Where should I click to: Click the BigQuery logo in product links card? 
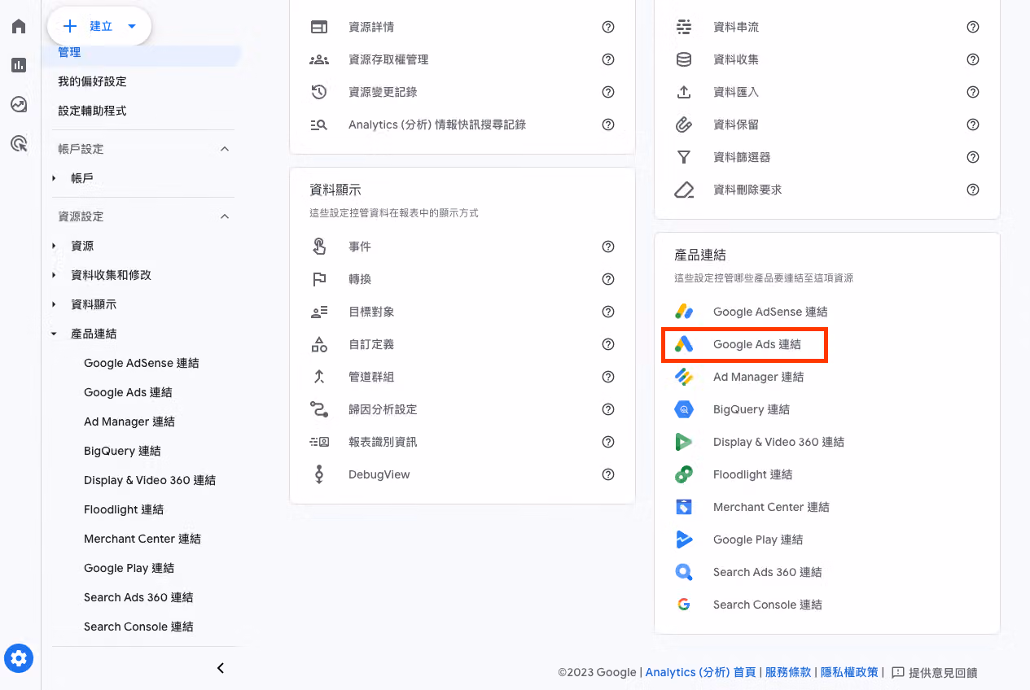click(x=684, y=409)
